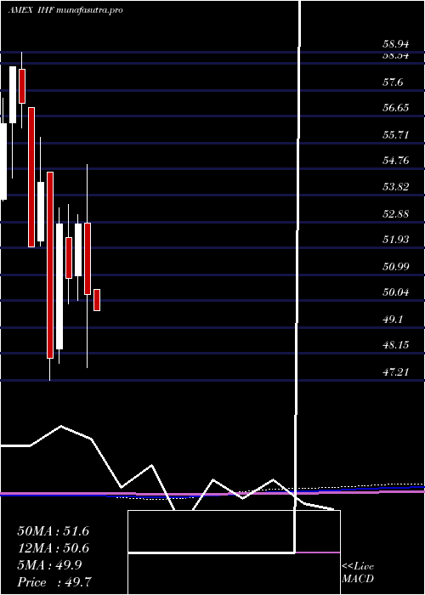Click the 50MA : 51.6 value
Viewport: 425px width, 595px height.
pos(54,531)
